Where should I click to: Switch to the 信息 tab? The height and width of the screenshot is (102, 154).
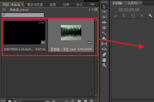pos(53,5)
